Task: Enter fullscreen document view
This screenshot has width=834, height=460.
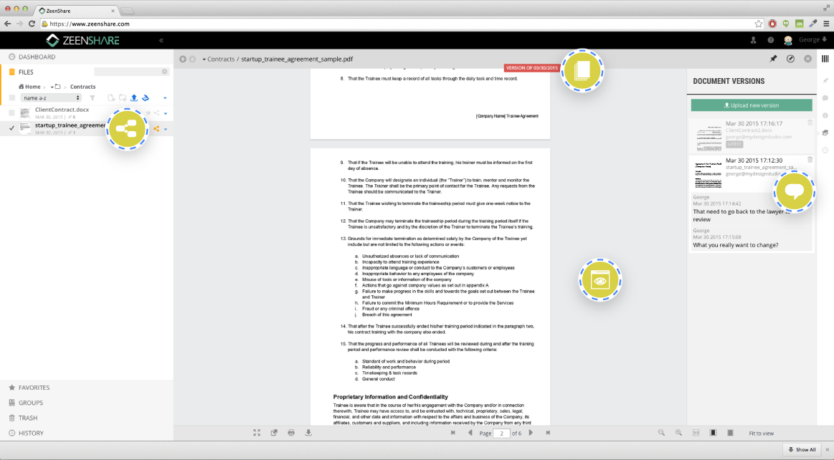Action: coord(257,433)
